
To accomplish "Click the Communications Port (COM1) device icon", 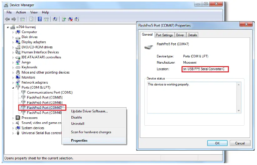I will 23,92.
